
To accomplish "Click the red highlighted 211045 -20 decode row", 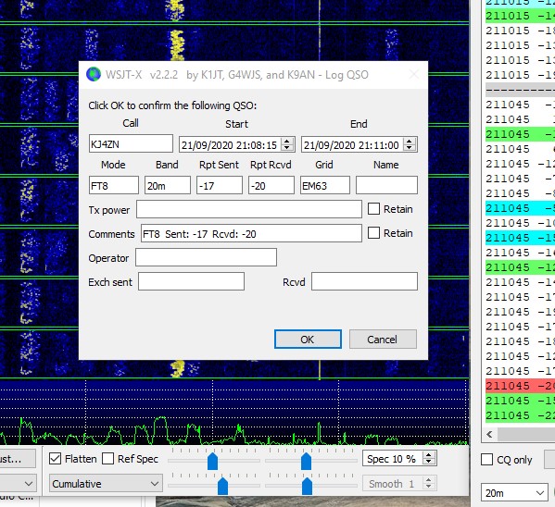I will click(x=520, y=386).
